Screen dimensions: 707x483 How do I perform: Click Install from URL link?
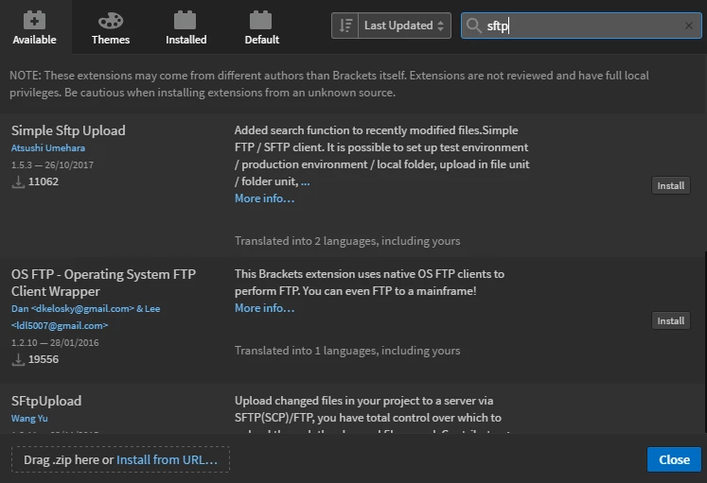click(167, 459)
